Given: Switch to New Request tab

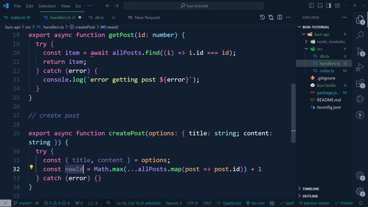Looking at the screenshot, I should (x=144, y=17).
